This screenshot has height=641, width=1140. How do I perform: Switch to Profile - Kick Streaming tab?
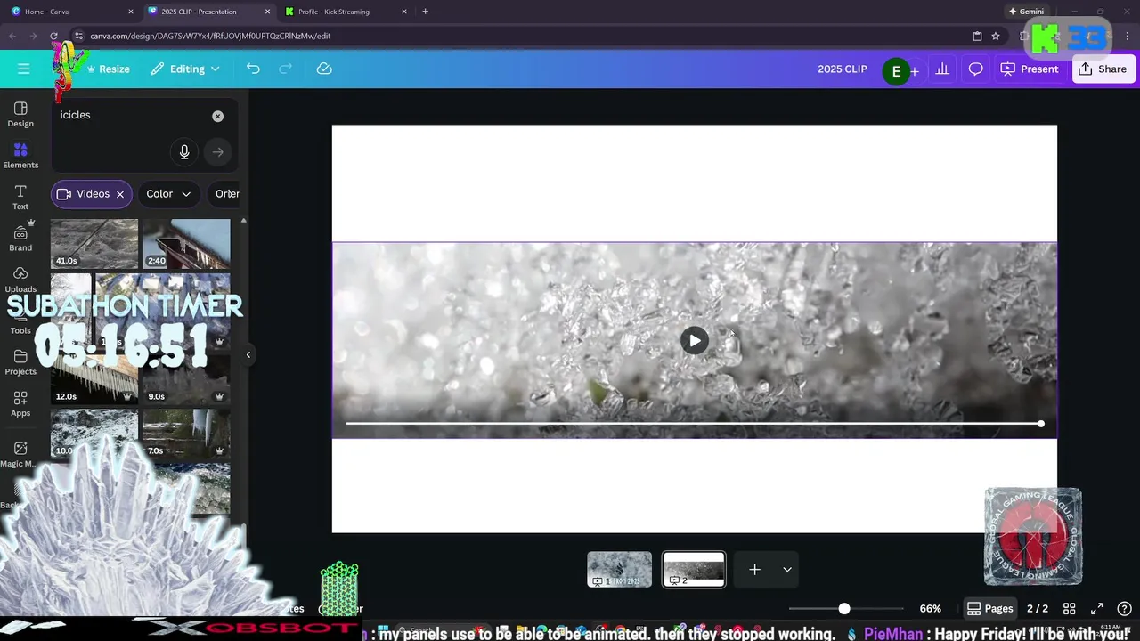tap(344, 12)
